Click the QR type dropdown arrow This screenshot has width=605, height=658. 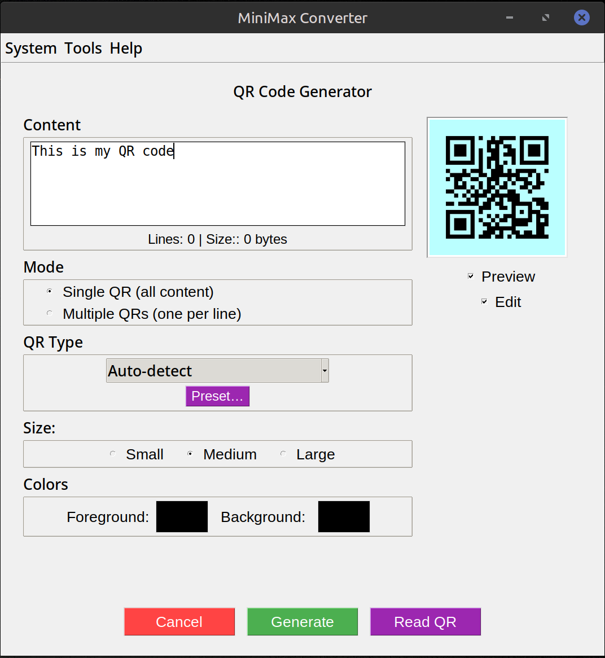click(x=325, y=371)
